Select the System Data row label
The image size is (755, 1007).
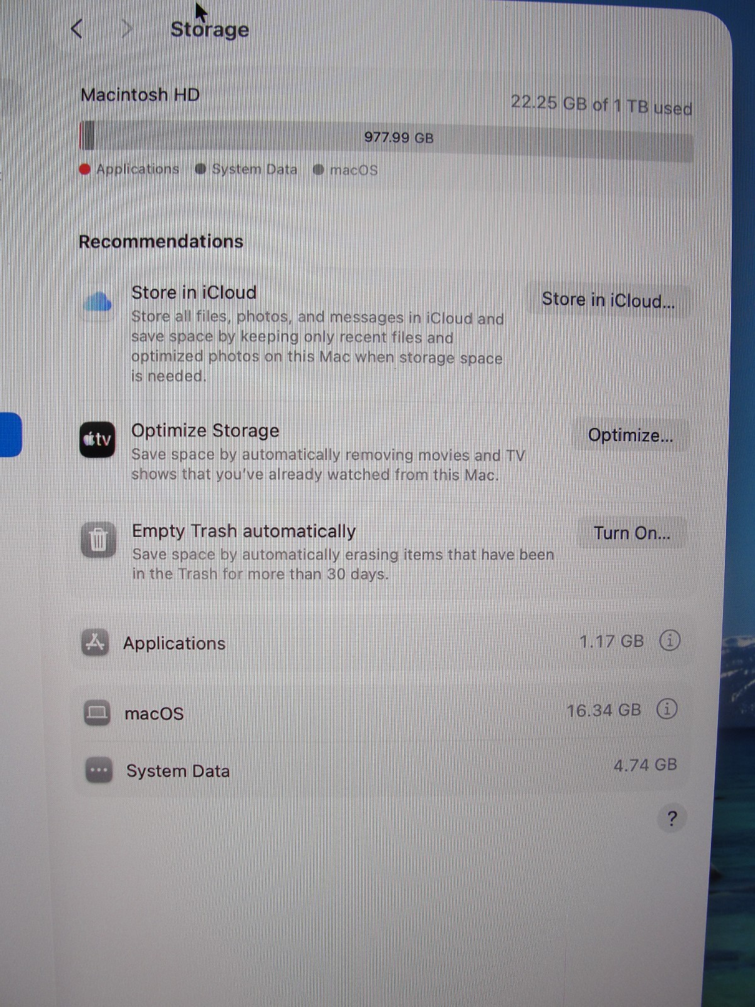click(x=178, y=771)
